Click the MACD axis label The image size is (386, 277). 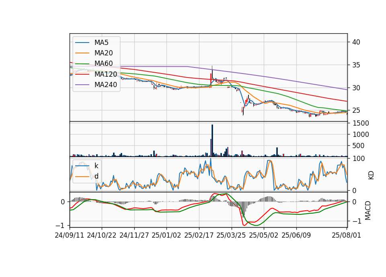pos(368,210)
